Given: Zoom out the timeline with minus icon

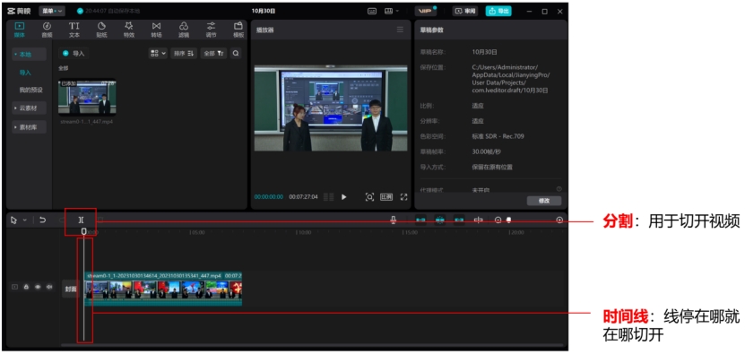Looking at the screenshot, I should [x=498, y=220].
